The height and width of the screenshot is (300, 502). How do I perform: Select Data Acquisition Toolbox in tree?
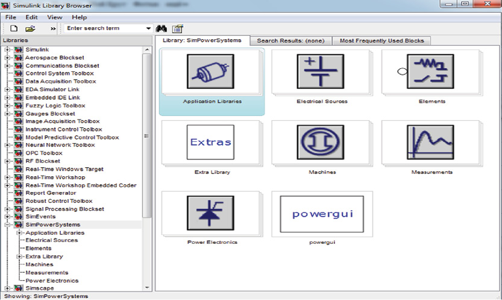point(61,81)
